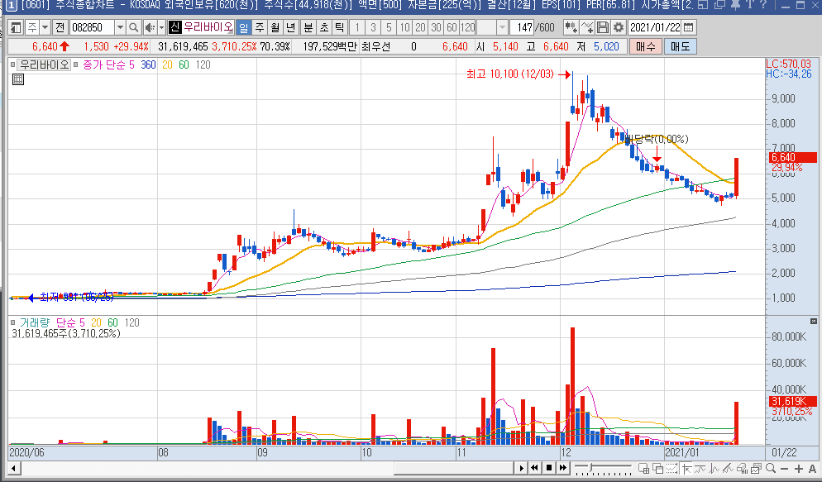Open the 우리바이오 chart legend label
The height and width of the screenshot is (482, 822).
(44, 65)
